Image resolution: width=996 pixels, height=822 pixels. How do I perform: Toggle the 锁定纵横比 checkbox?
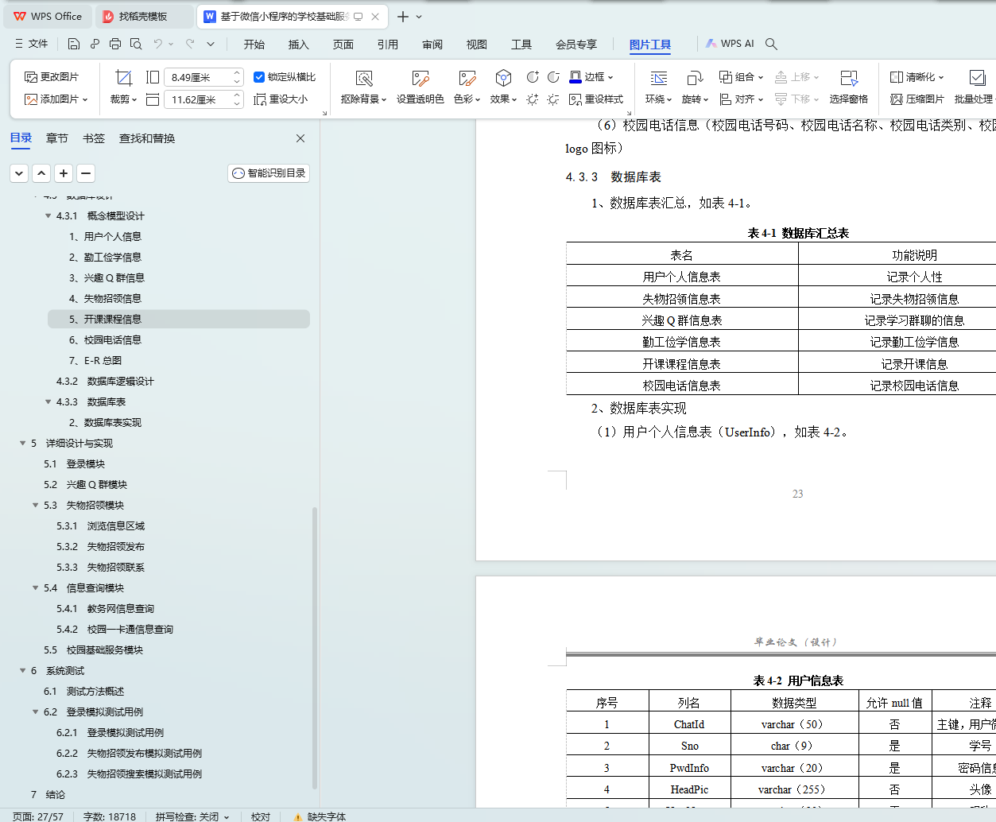(x=259, y=77)
